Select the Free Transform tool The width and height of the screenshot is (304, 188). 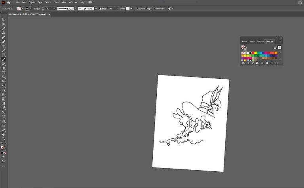click(4, 86)
